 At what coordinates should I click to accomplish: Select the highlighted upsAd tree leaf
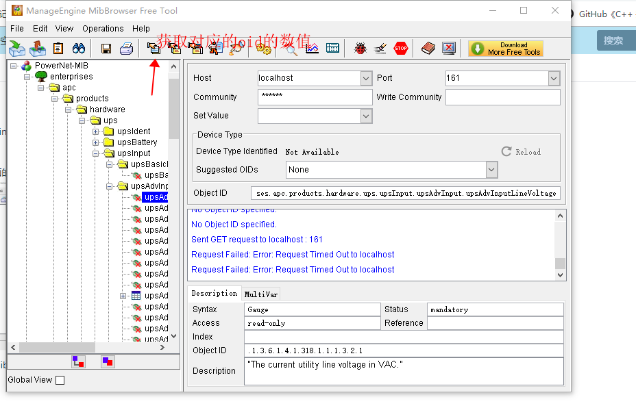pos(156,197)
